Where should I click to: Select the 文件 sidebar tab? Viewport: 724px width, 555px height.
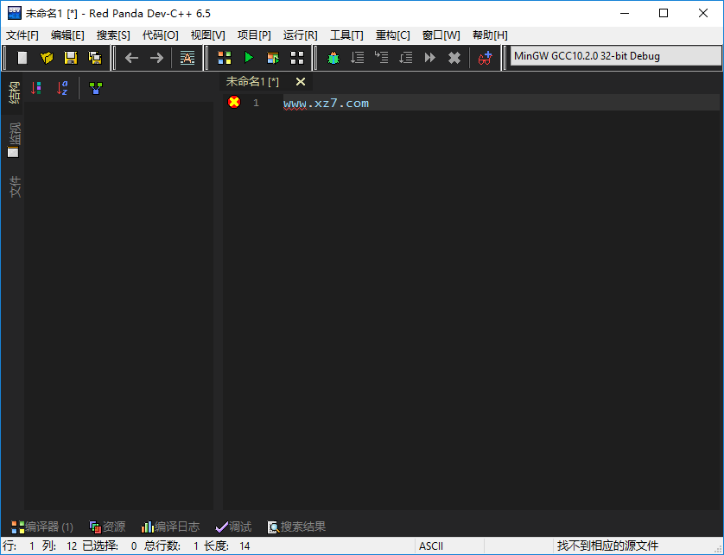tap(14, 186)
